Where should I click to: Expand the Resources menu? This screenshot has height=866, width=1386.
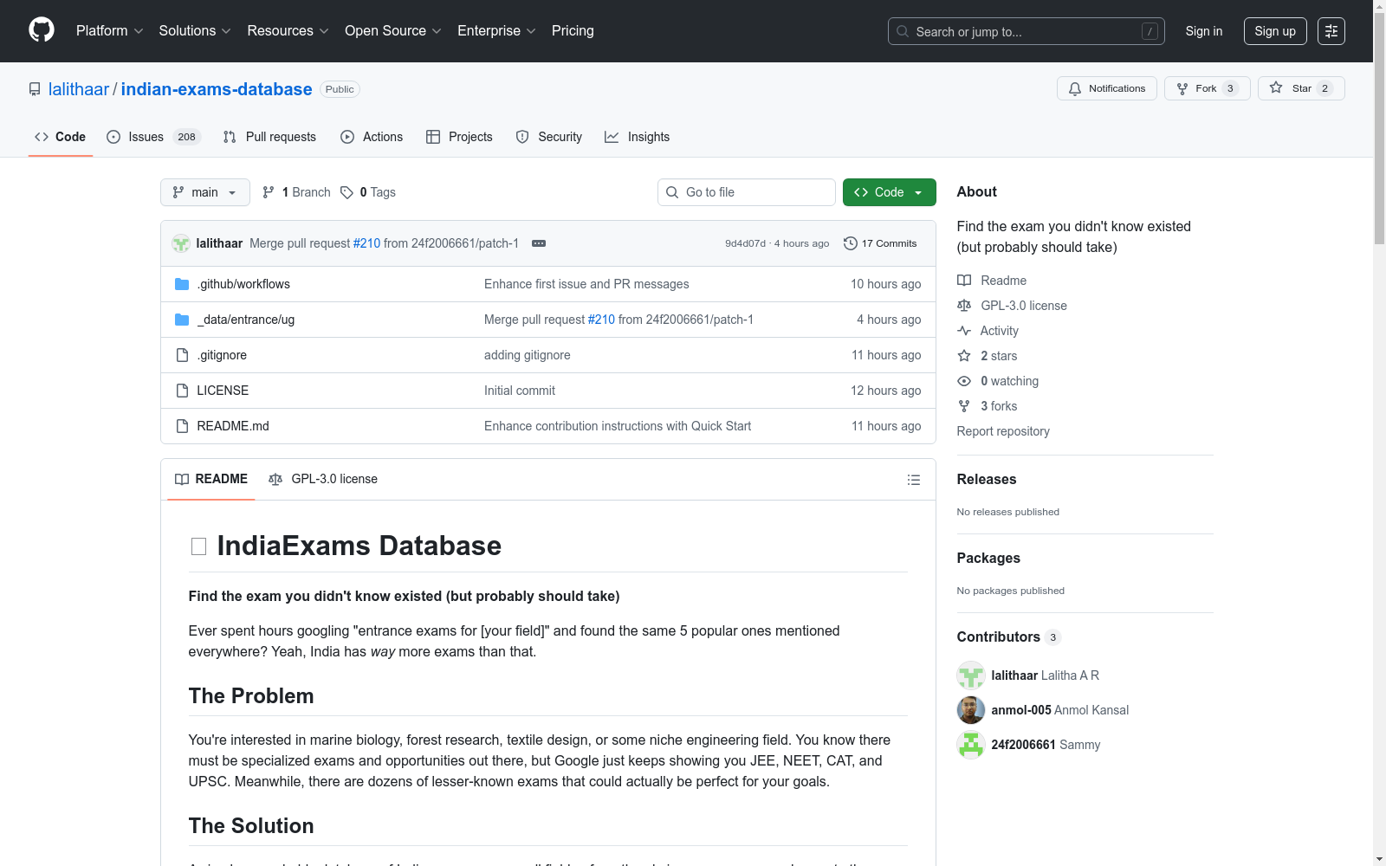(288, 31)
